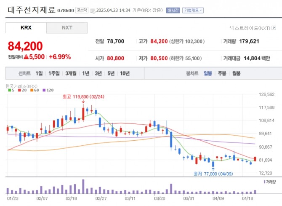This screenshot has width=282, height=206.
Task: Select the 3년 line chart period
Action: 98,73
